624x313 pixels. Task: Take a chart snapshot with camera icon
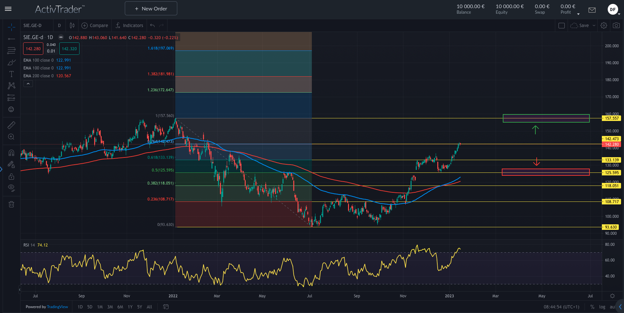(x=616, y=25)
